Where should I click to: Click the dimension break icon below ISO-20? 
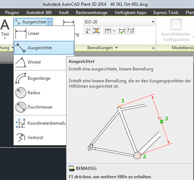coord(88,31)
